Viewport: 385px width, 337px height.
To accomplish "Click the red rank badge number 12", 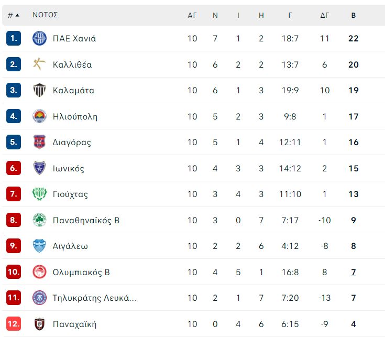I will [x=14, y=324].
